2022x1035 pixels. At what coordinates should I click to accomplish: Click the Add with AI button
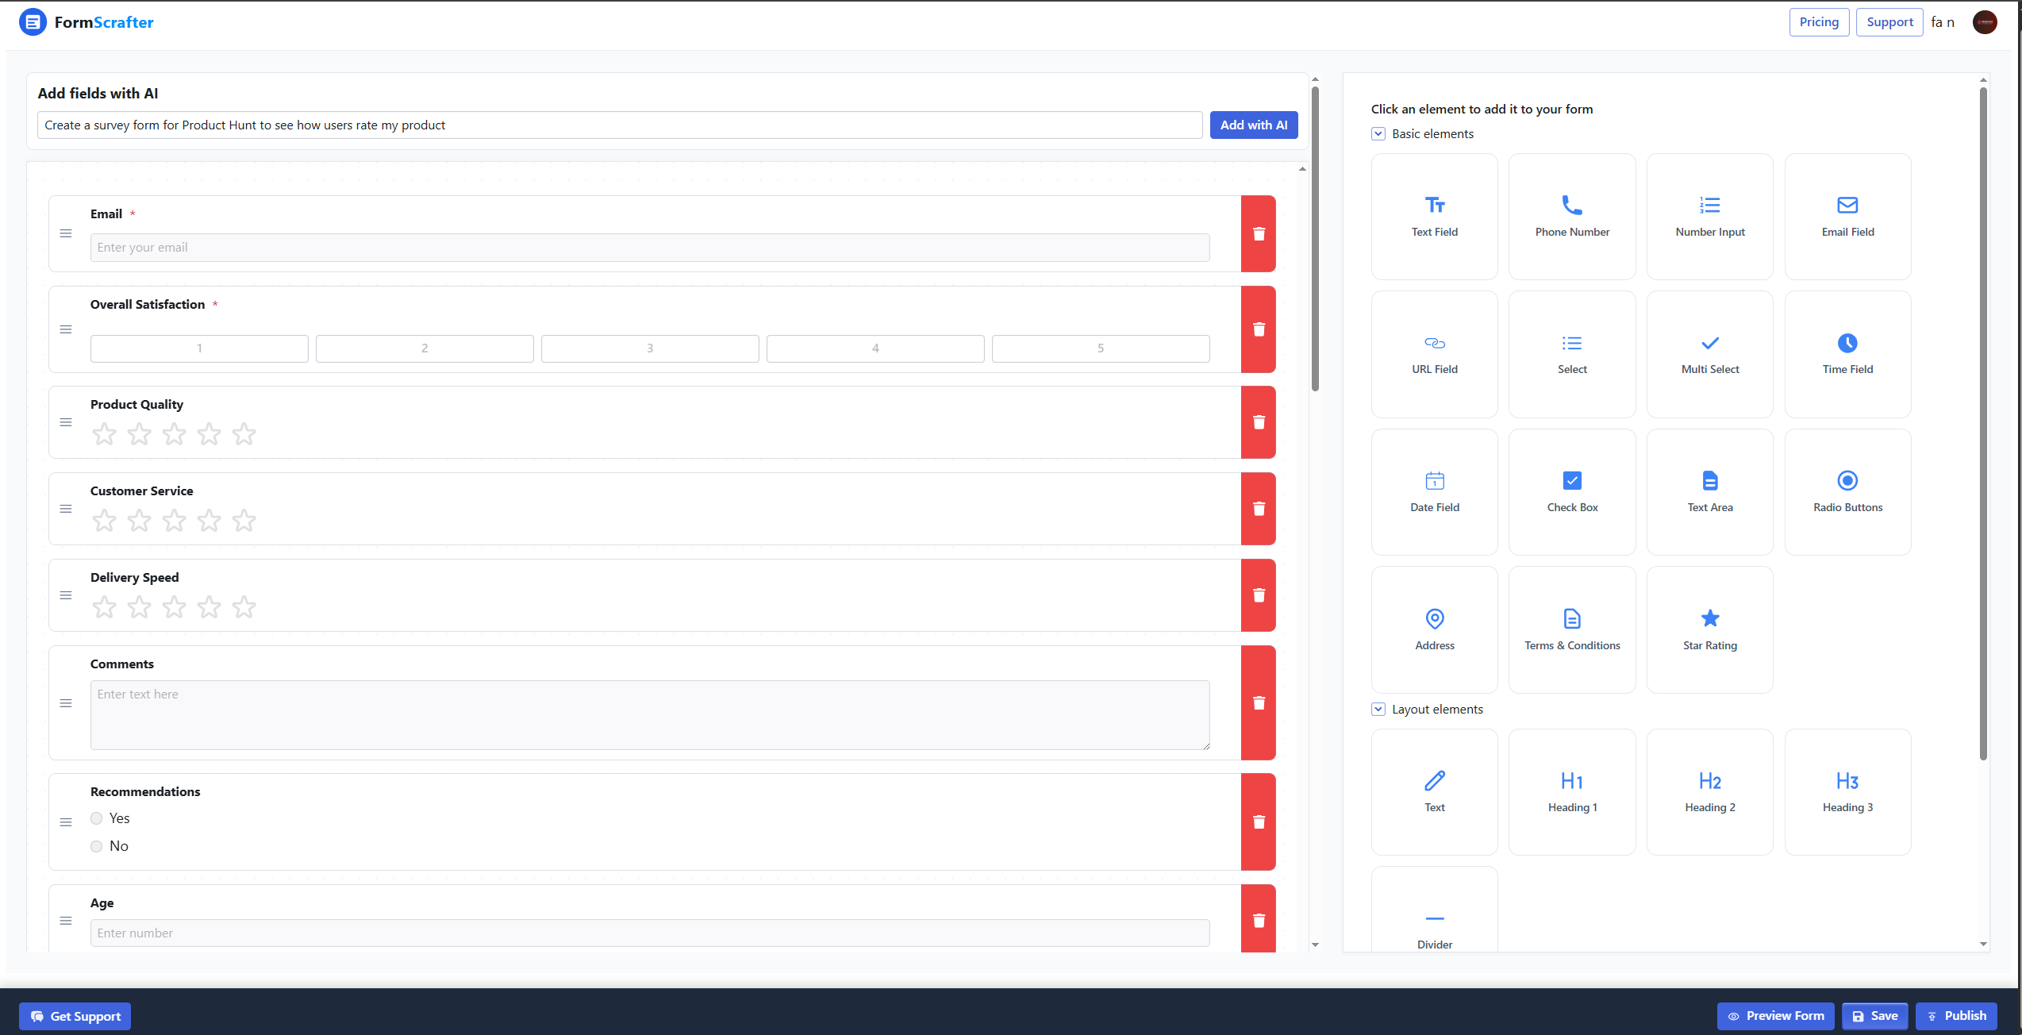pyautogui.click(x=1253, y=125)
